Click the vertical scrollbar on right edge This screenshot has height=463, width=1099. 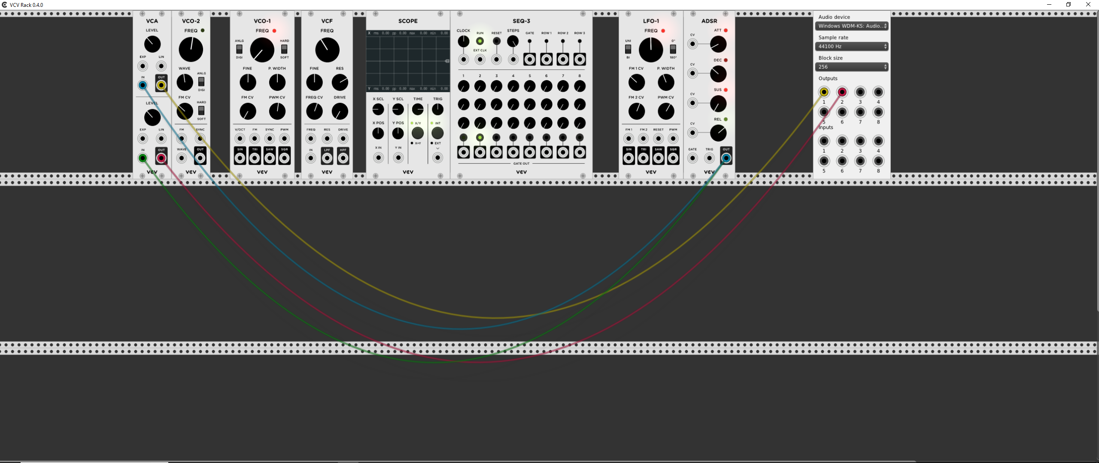click(1097, 161)
